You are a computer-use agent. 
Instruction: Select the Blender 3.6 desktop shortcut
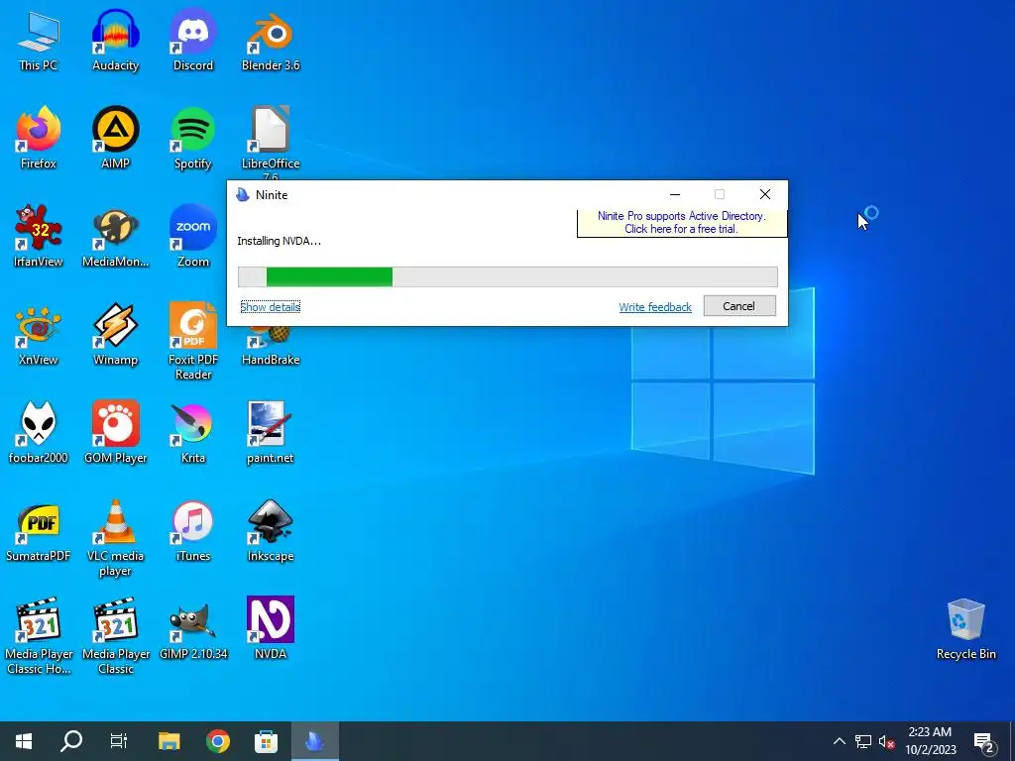click(271, 40)
